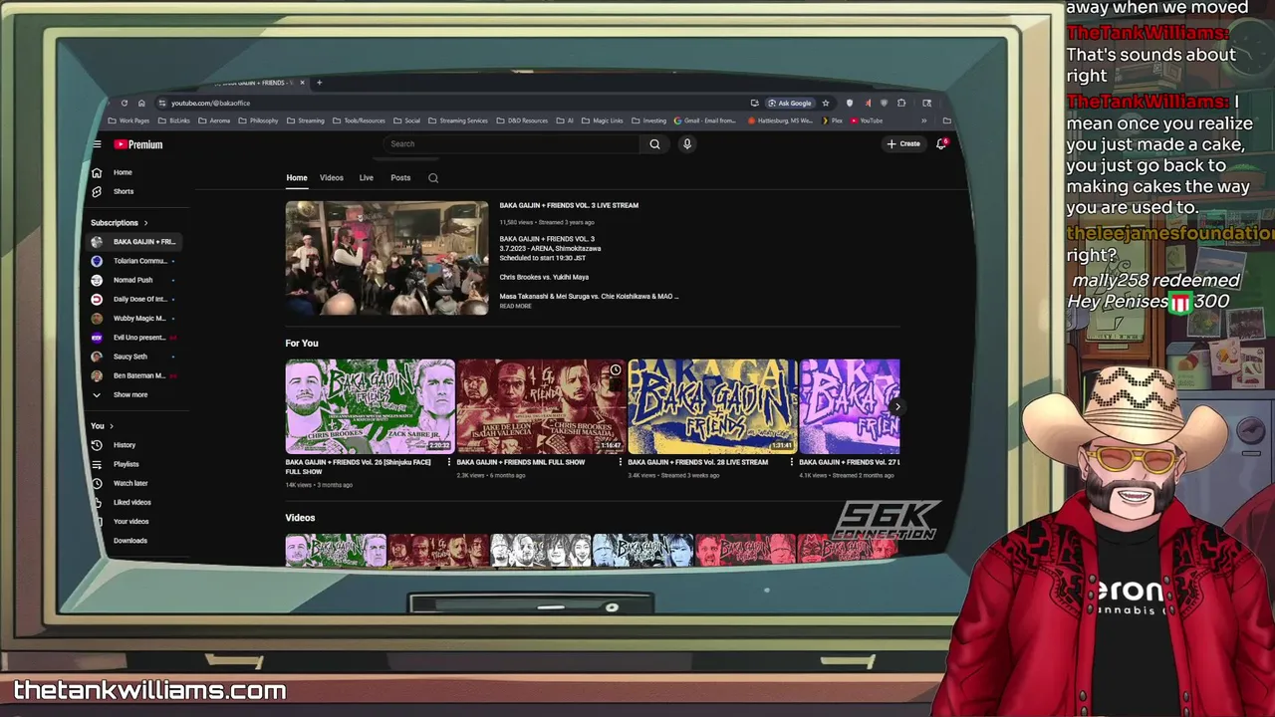
Task: Open the Gmail bookmark
Action: pos(705,120)
